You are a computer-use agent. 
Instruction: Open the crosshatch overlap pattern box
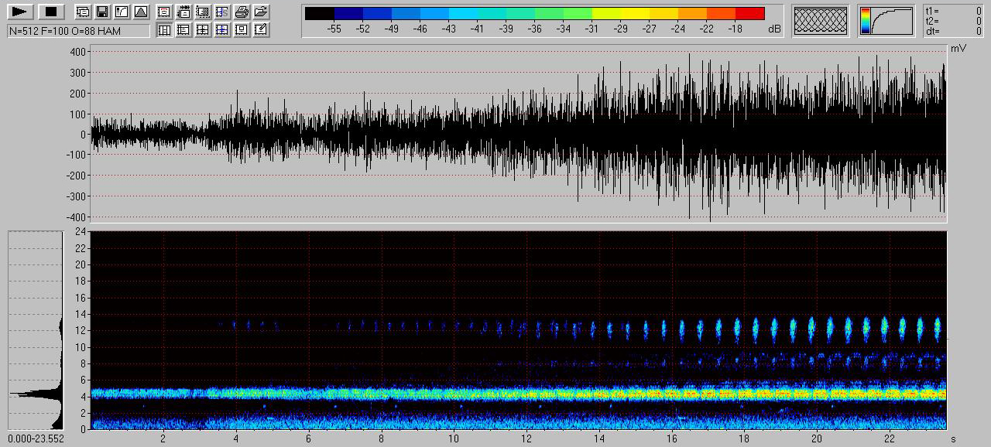[821, 21]
